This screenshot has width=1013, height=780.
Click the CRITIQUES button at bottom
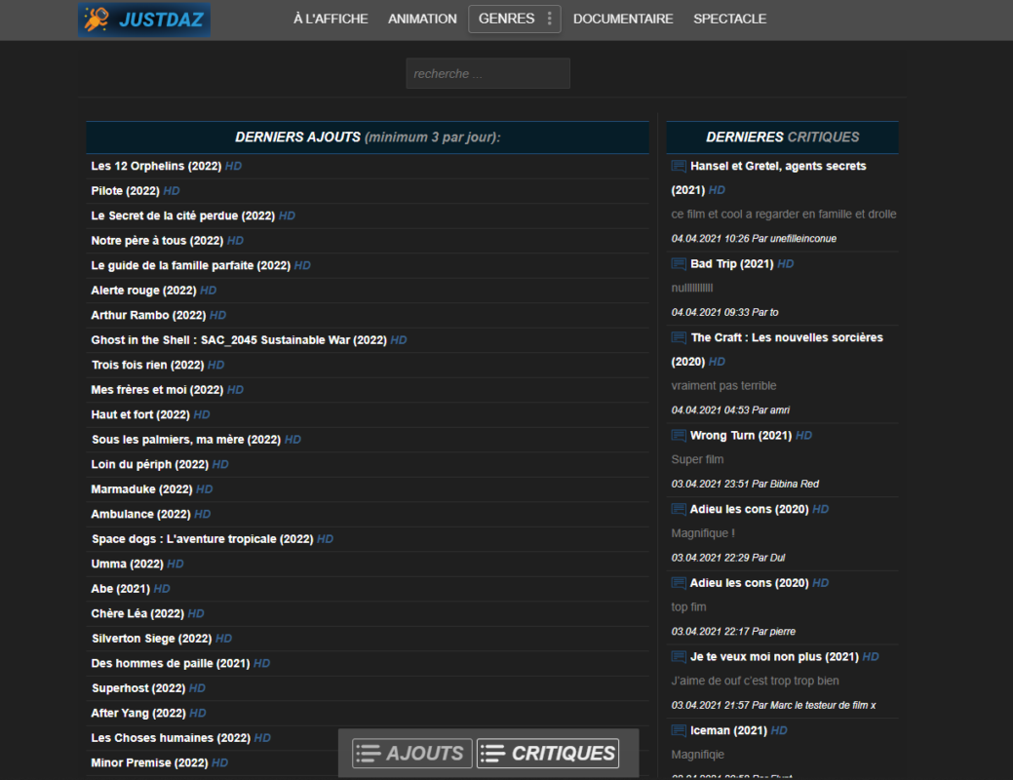pyautogui.click(x=548, y=753)
